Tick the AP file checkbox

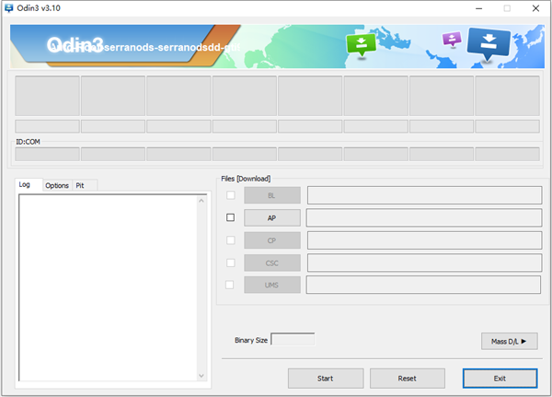point(230,217)
